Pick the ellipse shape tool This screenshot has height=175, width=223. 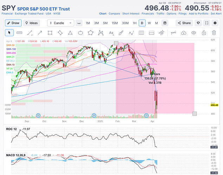80,33
